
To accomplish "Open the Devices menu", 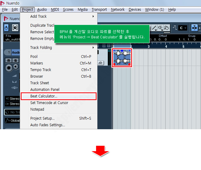I will pos(135,10).
